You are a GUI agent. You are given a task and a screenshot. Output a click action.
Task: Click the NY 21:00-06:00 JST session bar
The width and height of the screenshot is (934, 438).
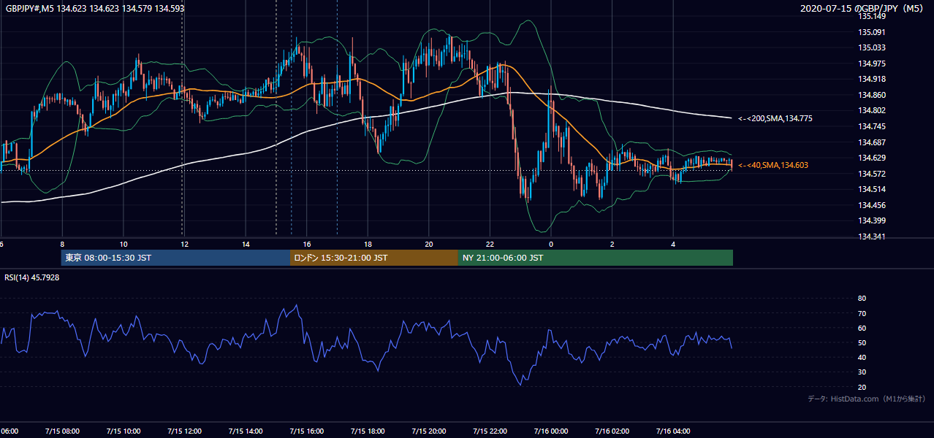pyautogui.click(x=596, y=258)
